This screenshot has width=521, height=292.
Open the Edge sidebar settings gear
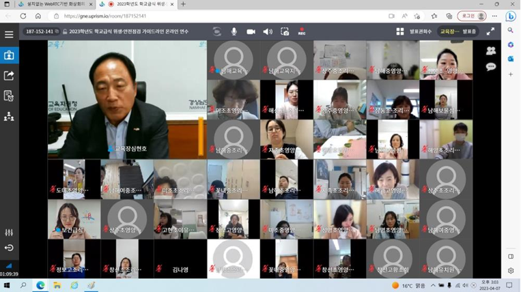[x=511, y=270]
